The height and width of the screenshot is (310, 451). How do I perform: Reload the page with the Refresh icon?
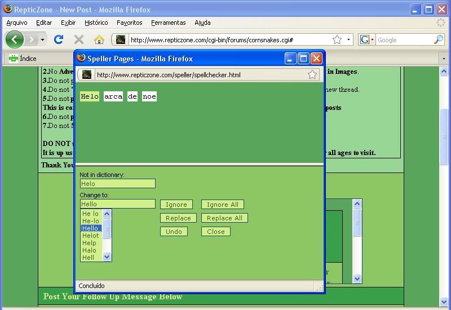pyautogui.click(x=59, y=39)
